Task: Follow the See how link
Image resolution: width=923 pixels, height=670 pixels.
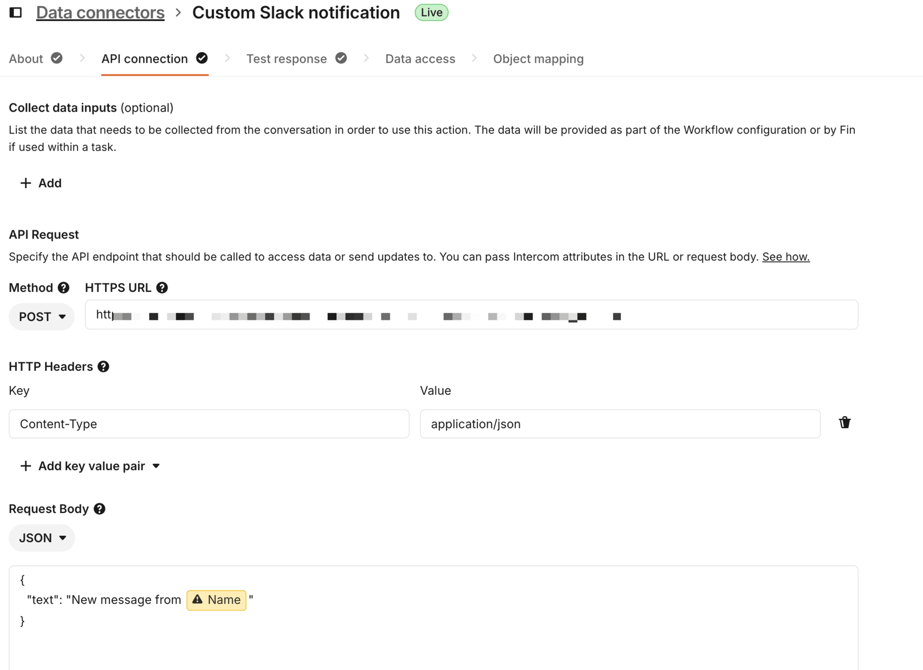Action: (x=785, y=256)
